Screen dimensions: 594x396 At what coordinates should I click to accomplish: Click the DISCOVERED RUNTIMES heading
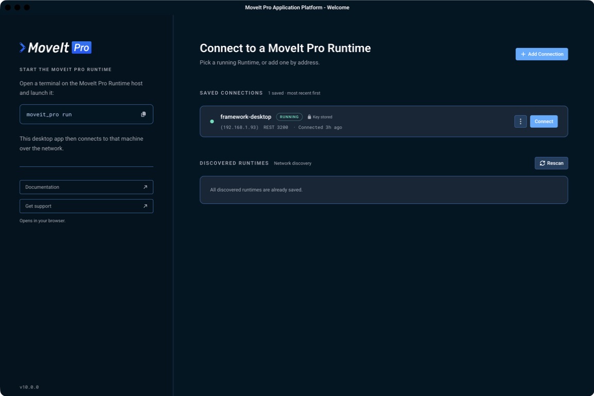(x=234, y=163)
